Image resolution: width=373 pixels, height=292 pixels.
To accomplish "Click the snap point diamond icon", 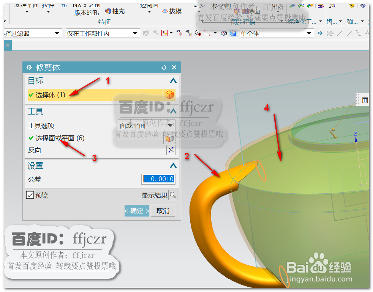I will [x=330, y=33].
